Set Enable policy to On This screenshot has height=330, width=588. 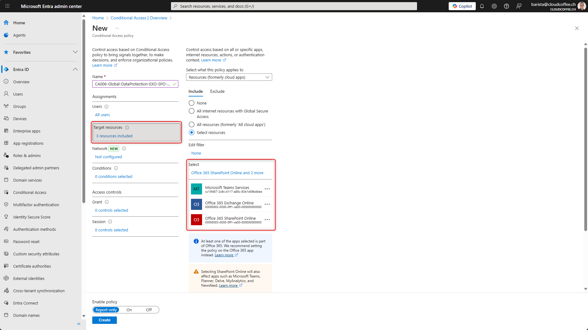pos(129,310)
